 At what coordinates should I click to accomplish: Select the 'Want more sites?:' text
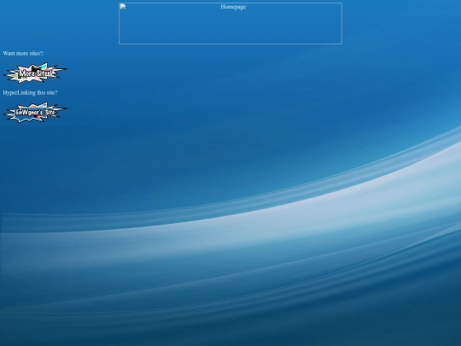[24, 53]
